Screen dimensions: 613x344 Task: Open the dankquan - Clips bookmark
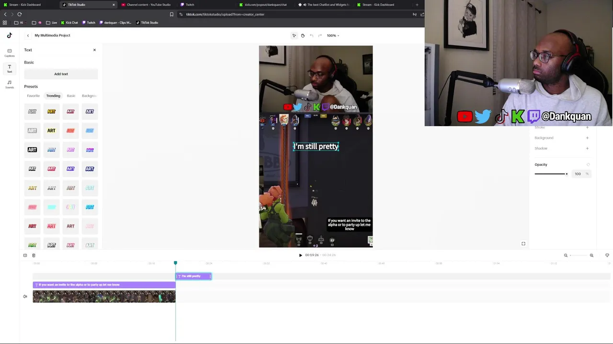[x=115, y=22]
